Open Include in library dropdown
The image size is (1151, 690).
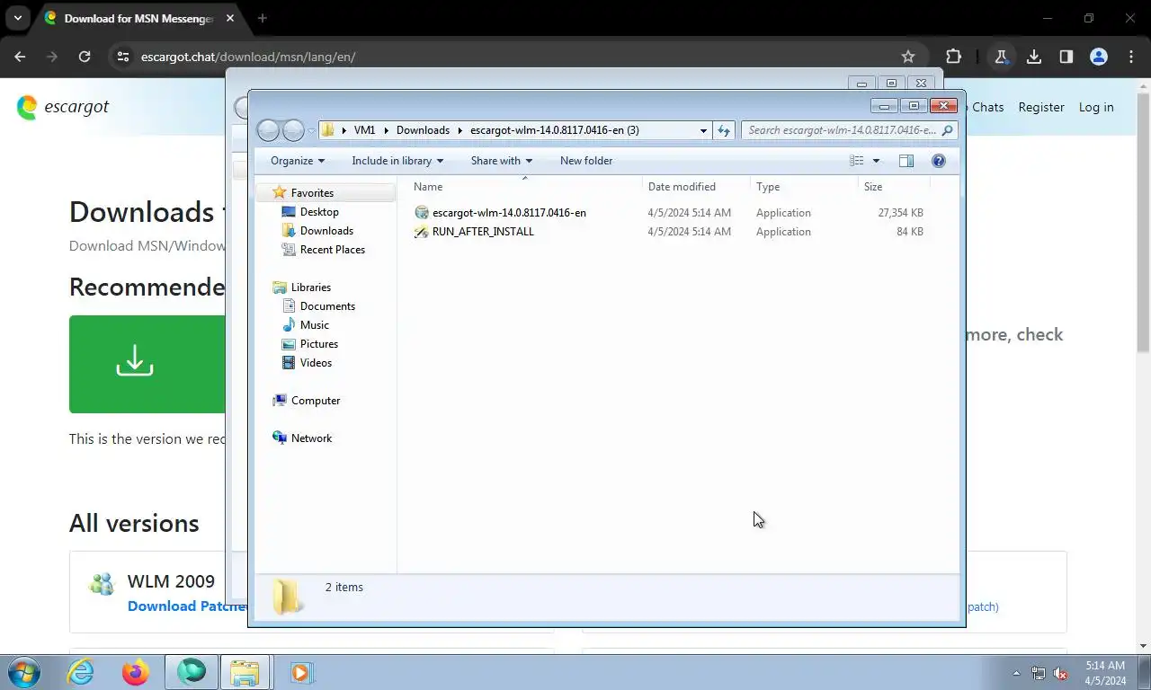pyautogui.click(x=397, y=161)
